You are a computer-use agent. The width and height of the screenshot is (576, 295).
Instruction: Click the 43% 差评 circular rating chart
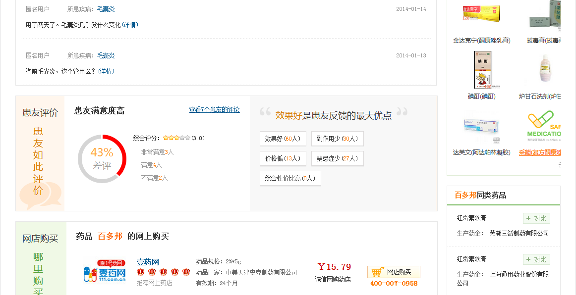102,159
